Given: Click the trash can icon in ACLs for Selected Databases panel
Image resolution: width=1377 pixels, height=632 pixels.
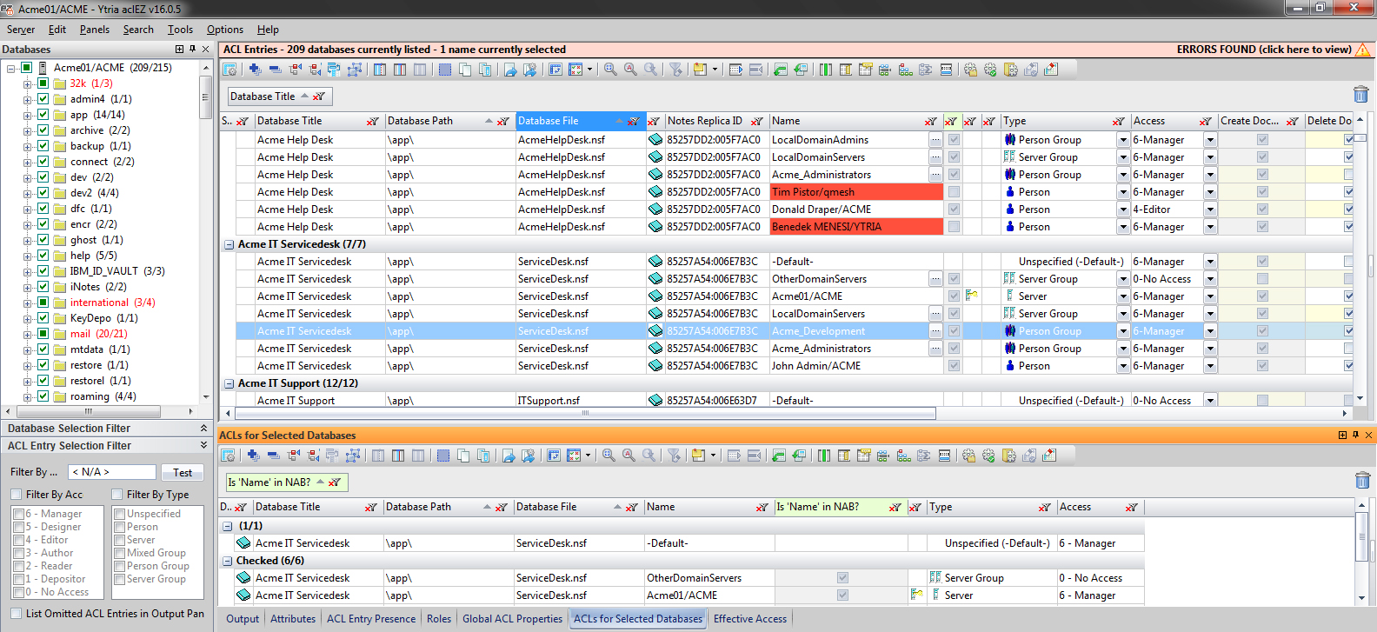Looking at the screenshot, I should [1362, 480].
